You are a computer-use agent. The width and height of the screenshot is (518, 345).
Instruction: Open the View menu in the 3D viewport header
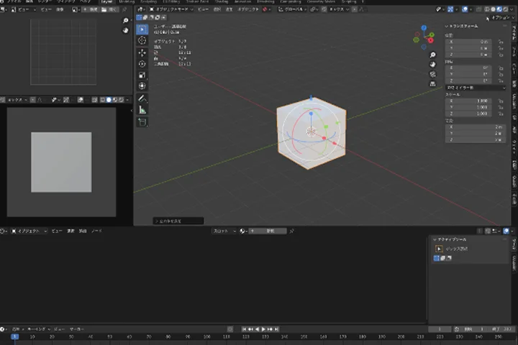pyautogui.click(x=203, y=9)
